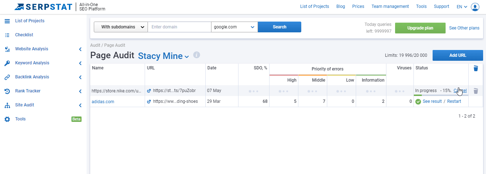Click the 1 - 2 of 2 pagination text
This screenshot has width=486, height=174.
tap(467, 116)
